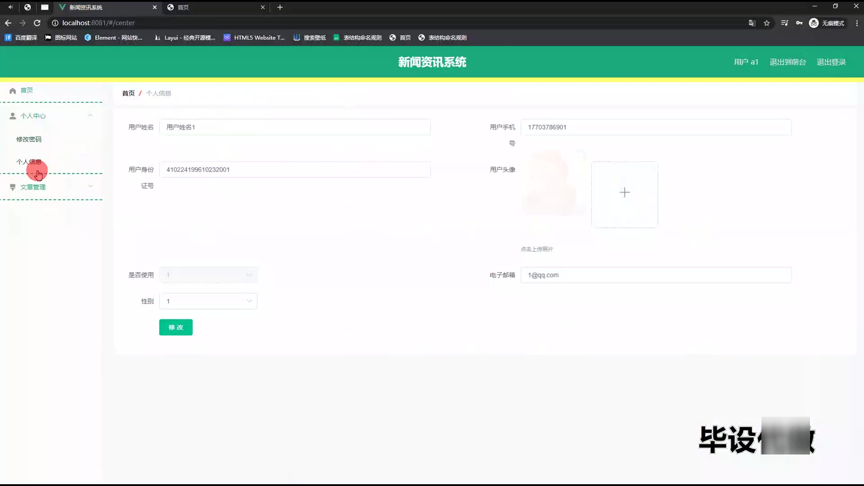The width and height of the screenshot is (864, 486).
Task: Click the 电子邮箱 input field
Action: pos(656,275)
